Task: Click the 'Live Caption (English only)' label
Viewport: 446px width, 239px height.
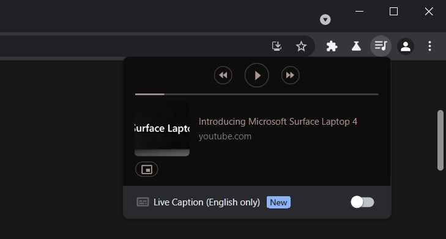Action: coord(207,202)
